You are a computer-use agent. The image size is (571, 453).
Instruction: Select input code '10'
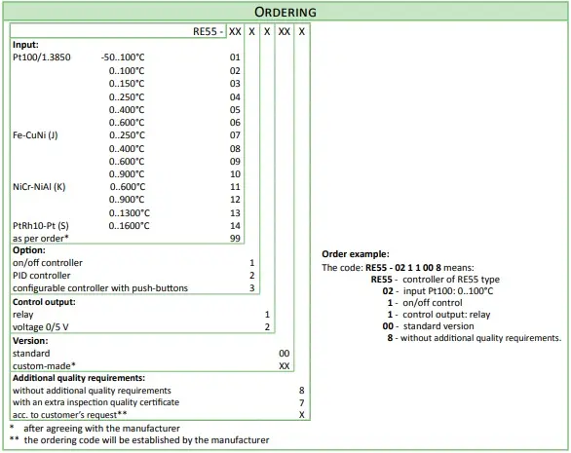pyautogui.click(x=235, y=174)
